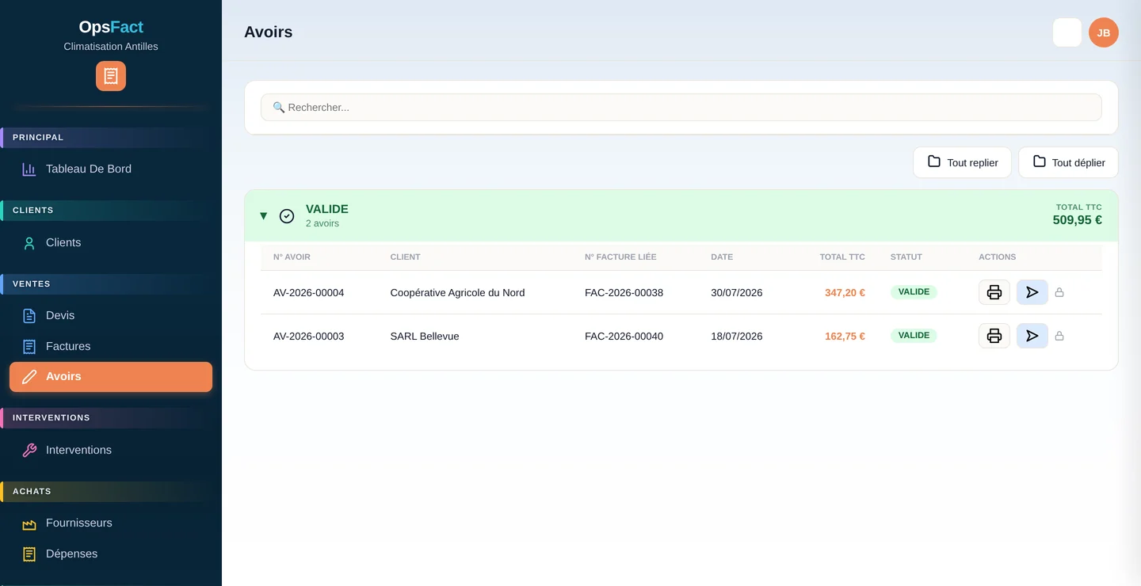Open the JB user avatar

(x=1104, y=32)
